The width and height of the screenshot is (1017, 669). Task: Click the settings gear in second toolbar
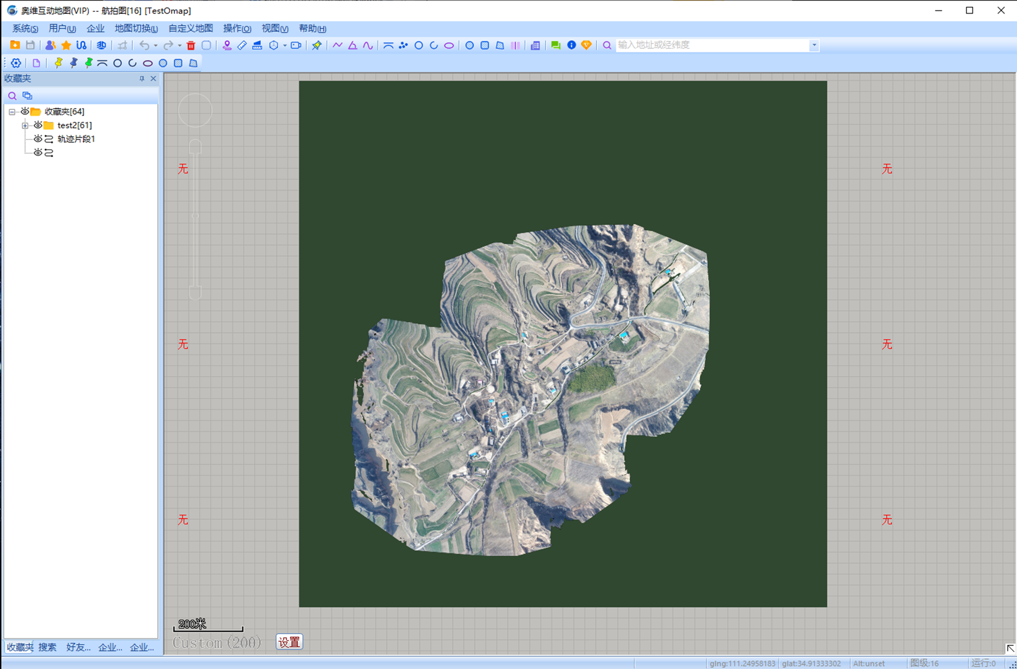click(x=16, y=63)
